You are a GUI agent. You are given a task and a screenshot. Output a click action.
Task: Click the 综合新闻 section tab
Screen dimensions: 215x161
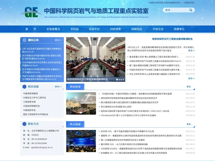pos(75,87)
